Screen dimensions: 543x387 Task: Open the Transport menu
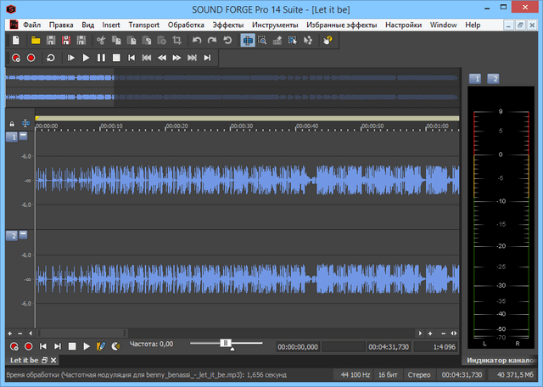tap(143, 25)
